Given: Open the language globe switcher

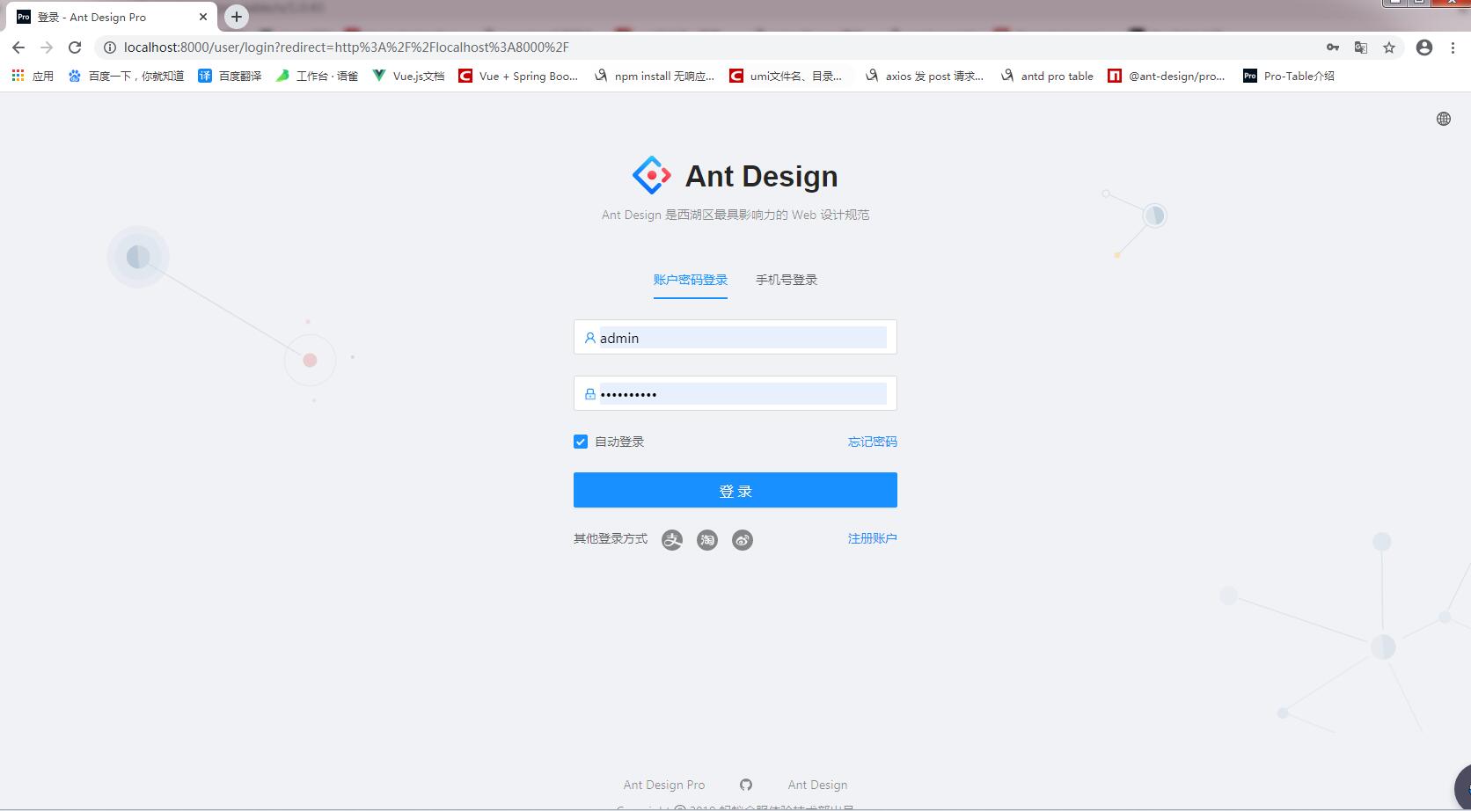Looking at the screenshot, I should tap(1444, 119).
